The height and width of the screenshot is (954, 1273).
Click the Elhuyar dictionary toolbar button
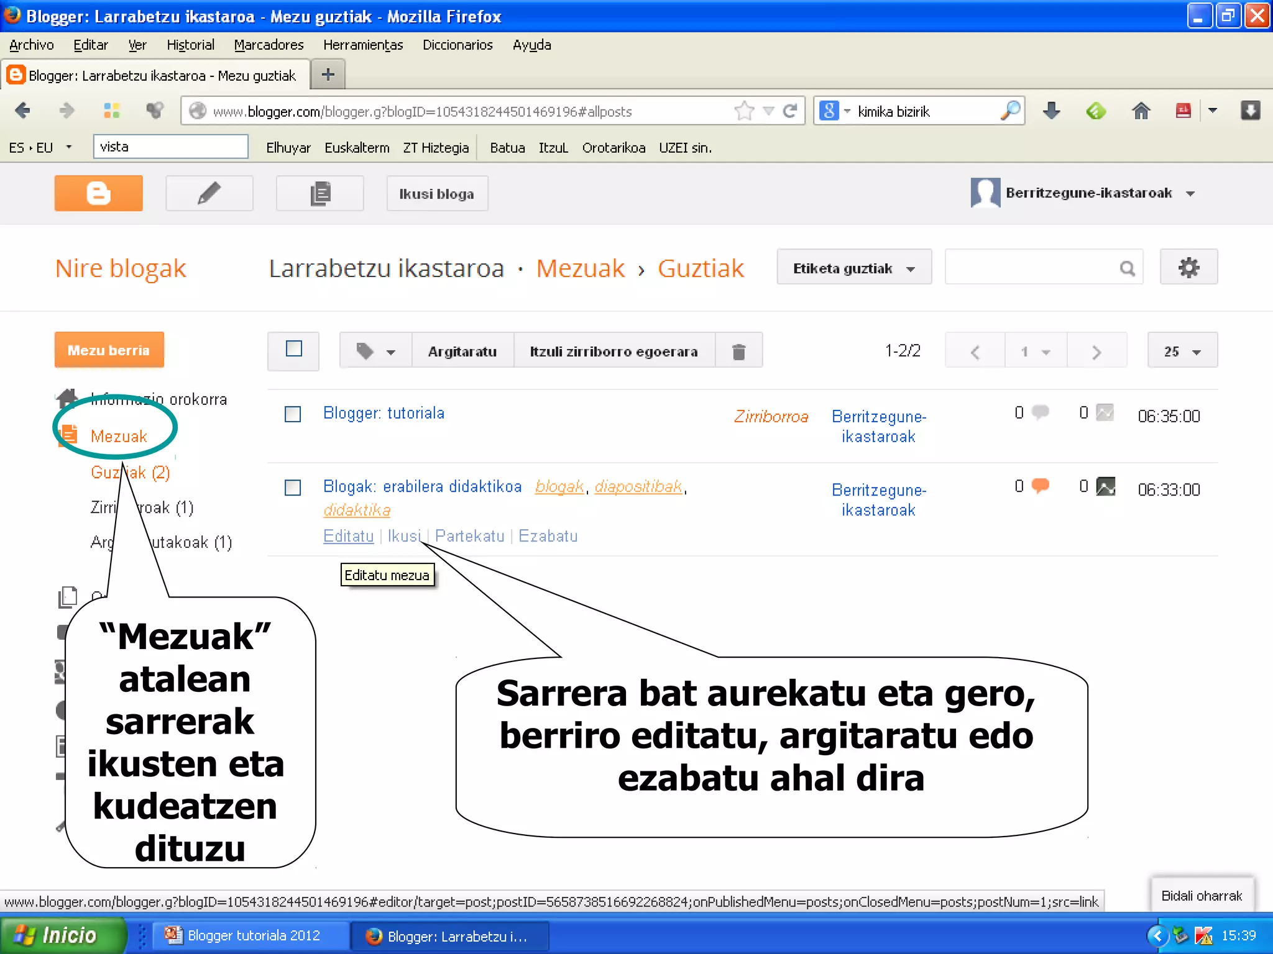[288, 147]
